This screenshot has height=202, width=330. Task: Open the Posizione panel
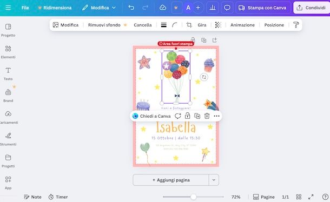pyautogui.click(x=274, y=25)
